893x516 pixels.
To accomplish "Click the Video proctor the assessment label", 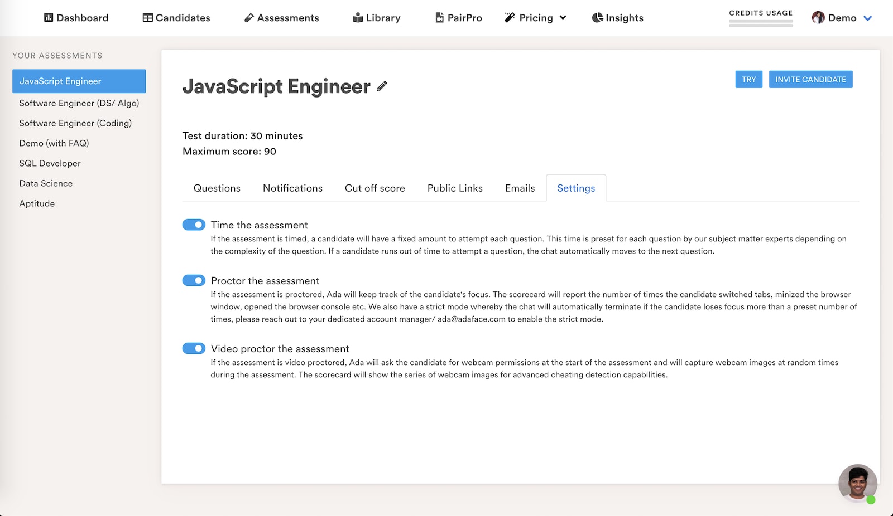I will pyautogui.click(x=280, y=349).
